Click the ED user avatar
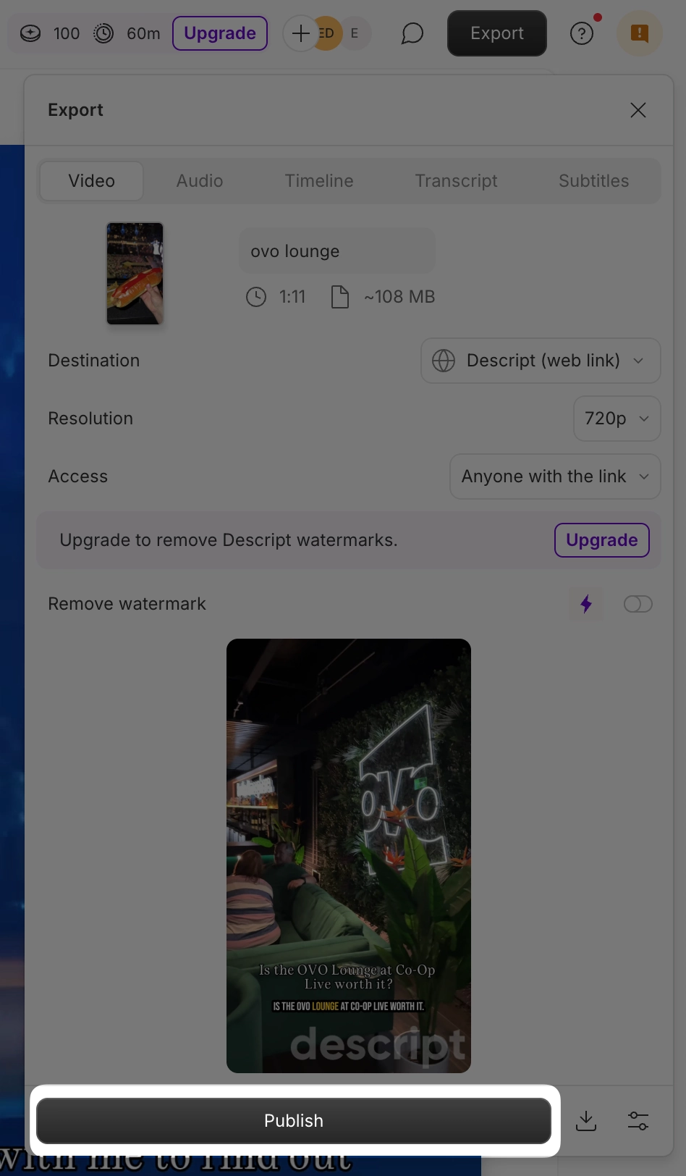 (x=328, y=33)
